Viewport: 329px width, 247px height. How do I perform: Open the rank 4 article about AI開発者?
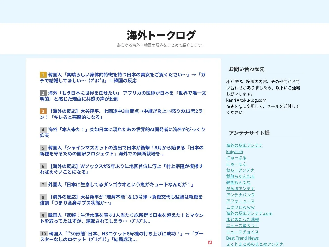pos(123,133)
